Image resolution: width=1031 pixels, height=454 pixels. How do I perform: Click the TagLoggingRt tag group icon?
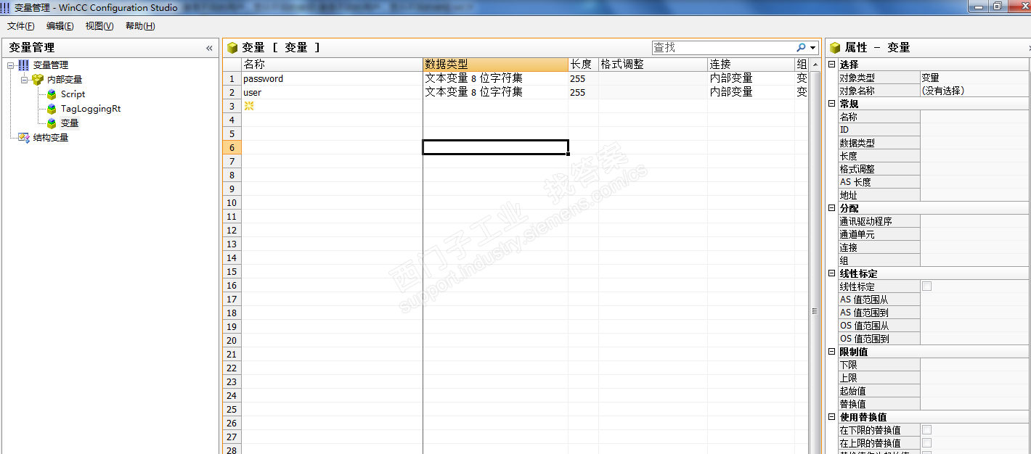[x=52, y=109]
